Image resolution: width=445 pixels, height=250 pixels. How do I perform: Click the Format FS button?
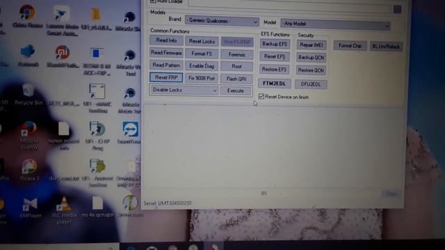(x=202, y=53)
